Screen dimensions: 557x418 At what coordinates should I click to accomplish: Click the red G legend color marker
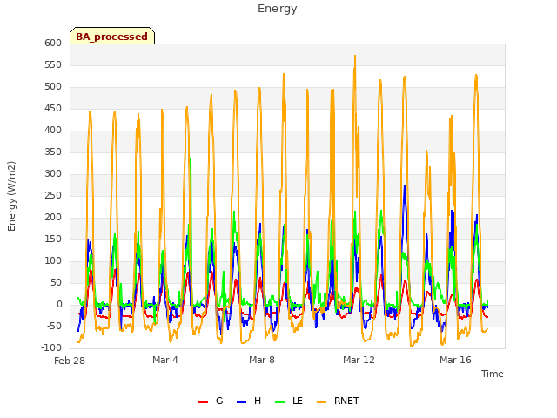tap(203, 402)
